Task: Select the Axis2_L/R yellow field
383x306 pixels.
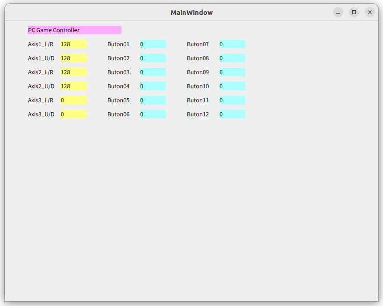Action: [x=72, y=72]
